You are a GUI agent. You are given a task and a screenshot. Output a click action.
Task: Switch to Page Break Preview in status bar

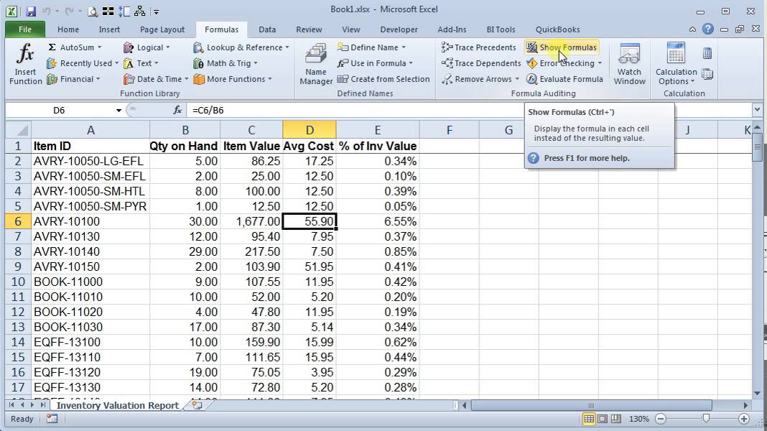(x=616, y=419)
